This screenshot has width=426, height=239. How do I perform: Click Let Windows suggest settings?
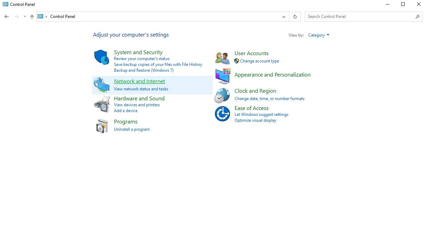coord(261,114)
